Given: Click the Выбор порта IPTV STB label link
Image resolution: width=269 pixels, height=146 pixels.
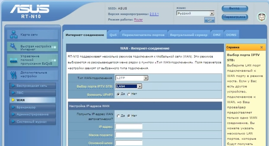Looking at the screenshot, I should pyautogui.click(x=95, y=86).
